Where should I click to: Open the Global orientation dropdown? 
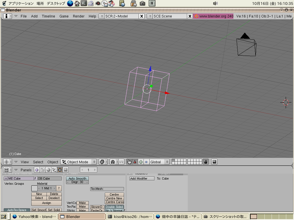pyautogui.click(x=159, y=162)
